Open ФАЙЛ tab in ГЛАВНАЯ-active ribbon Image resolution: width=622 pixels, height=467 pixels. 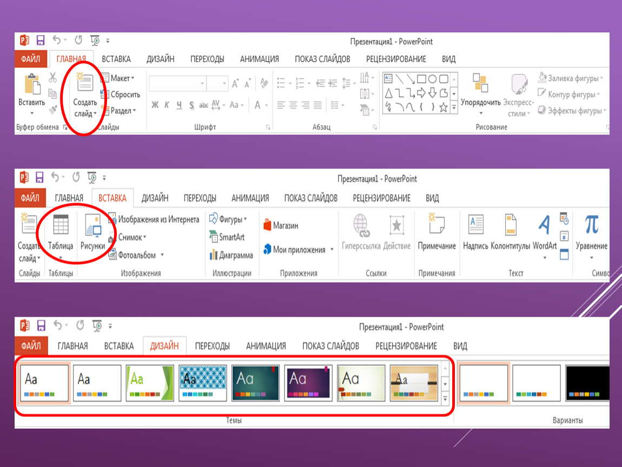point(30,59)
